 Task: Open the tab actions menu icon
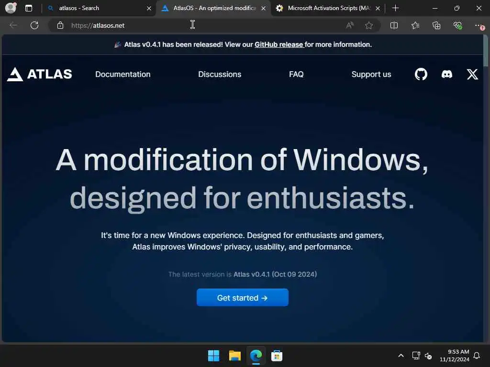pyautogui.click(x=29, y=8)
